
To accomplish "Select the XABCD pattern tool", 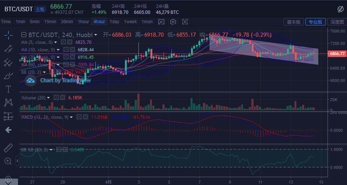I will (8, 102).
